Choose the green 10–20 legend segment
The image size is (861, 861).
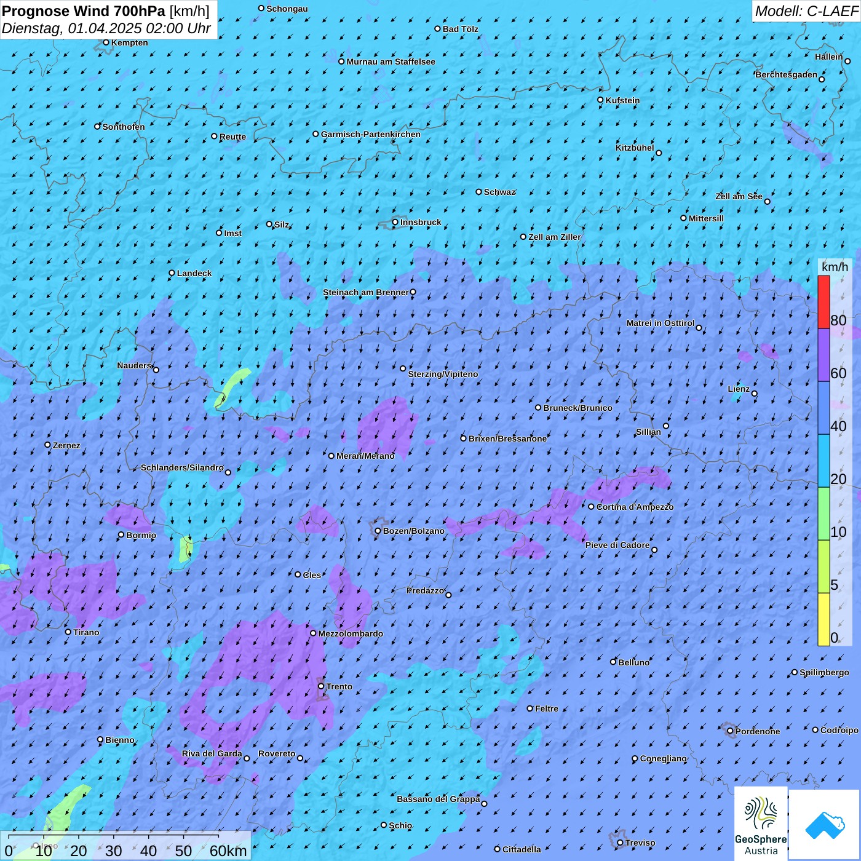(823, 514)
